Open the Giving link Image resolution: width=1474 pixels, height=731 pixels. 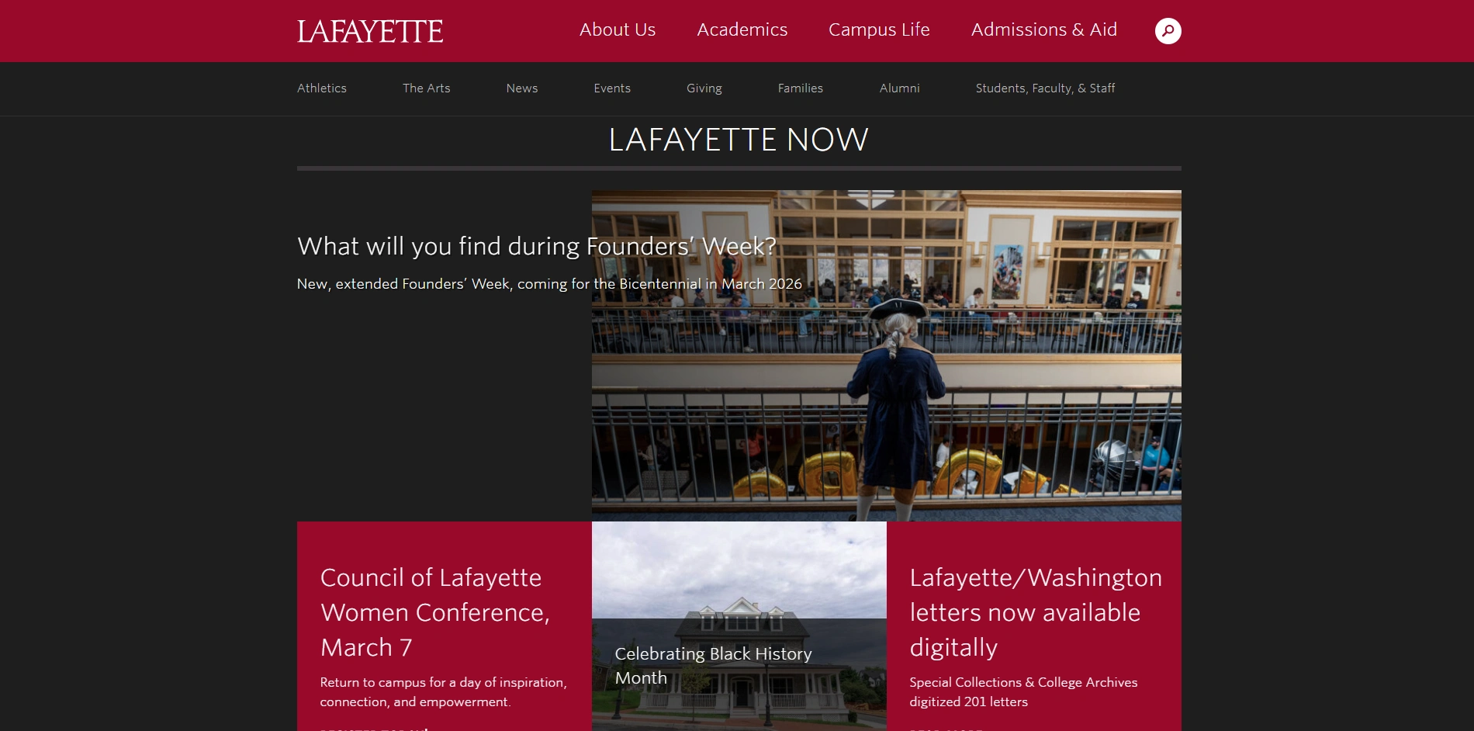coord(704,88)
